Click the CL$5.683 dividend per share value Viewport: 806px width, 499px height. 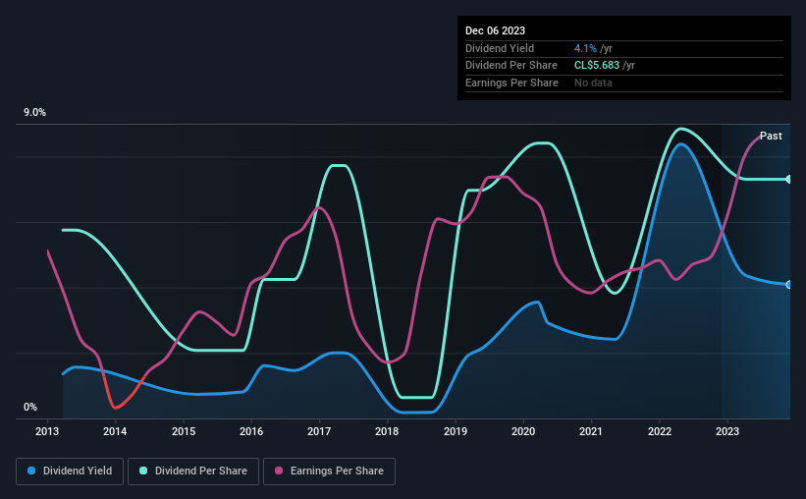point(597,66)
